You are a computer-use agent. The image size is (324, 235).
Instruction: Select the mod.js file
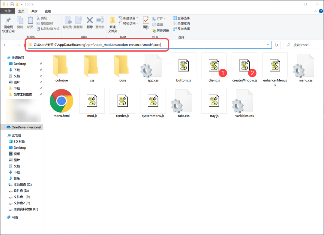[x=92, y=103]
